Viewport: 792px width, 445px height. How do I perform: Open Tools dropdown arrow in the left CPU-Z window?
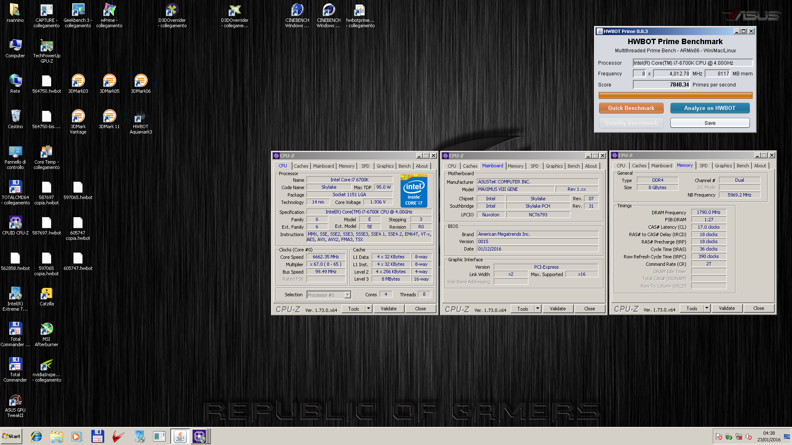(368, 309)
